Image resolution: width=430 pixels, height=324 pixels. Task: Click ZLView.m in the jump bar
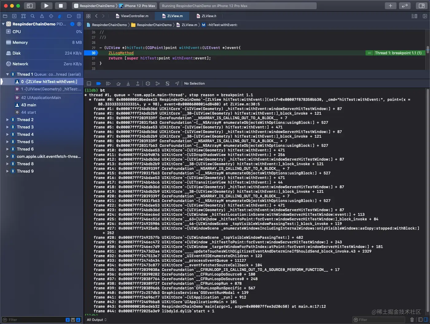[187, 25]
